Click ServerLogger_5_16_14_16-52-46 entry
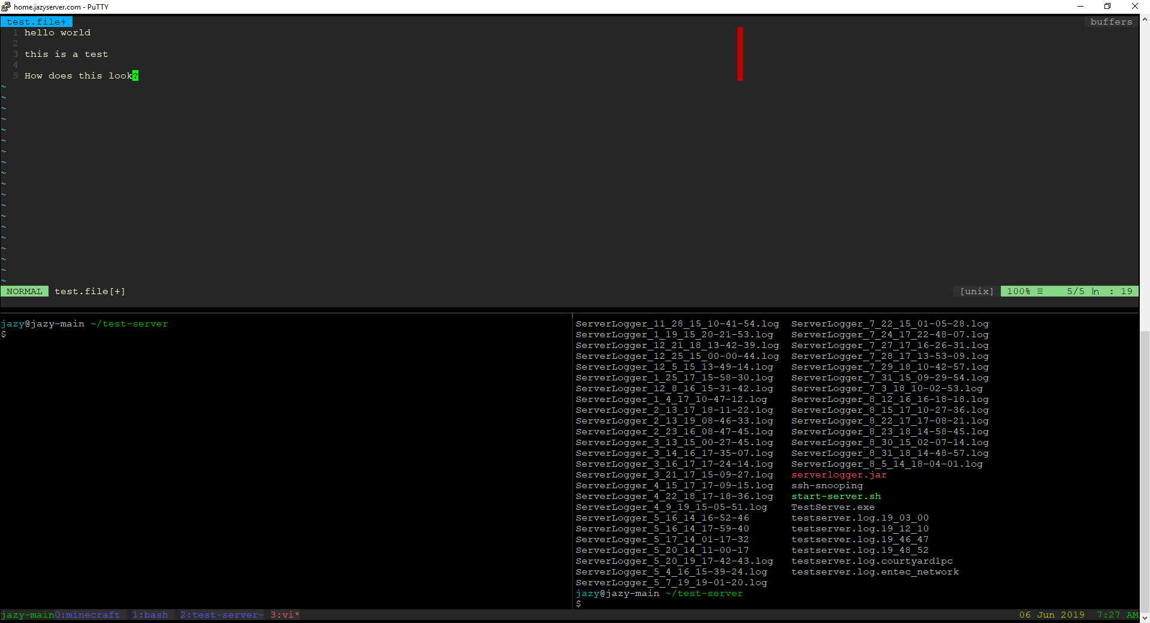Image resolution: width=1150 pixels, height=623 pixels. (x=662, y=518)
